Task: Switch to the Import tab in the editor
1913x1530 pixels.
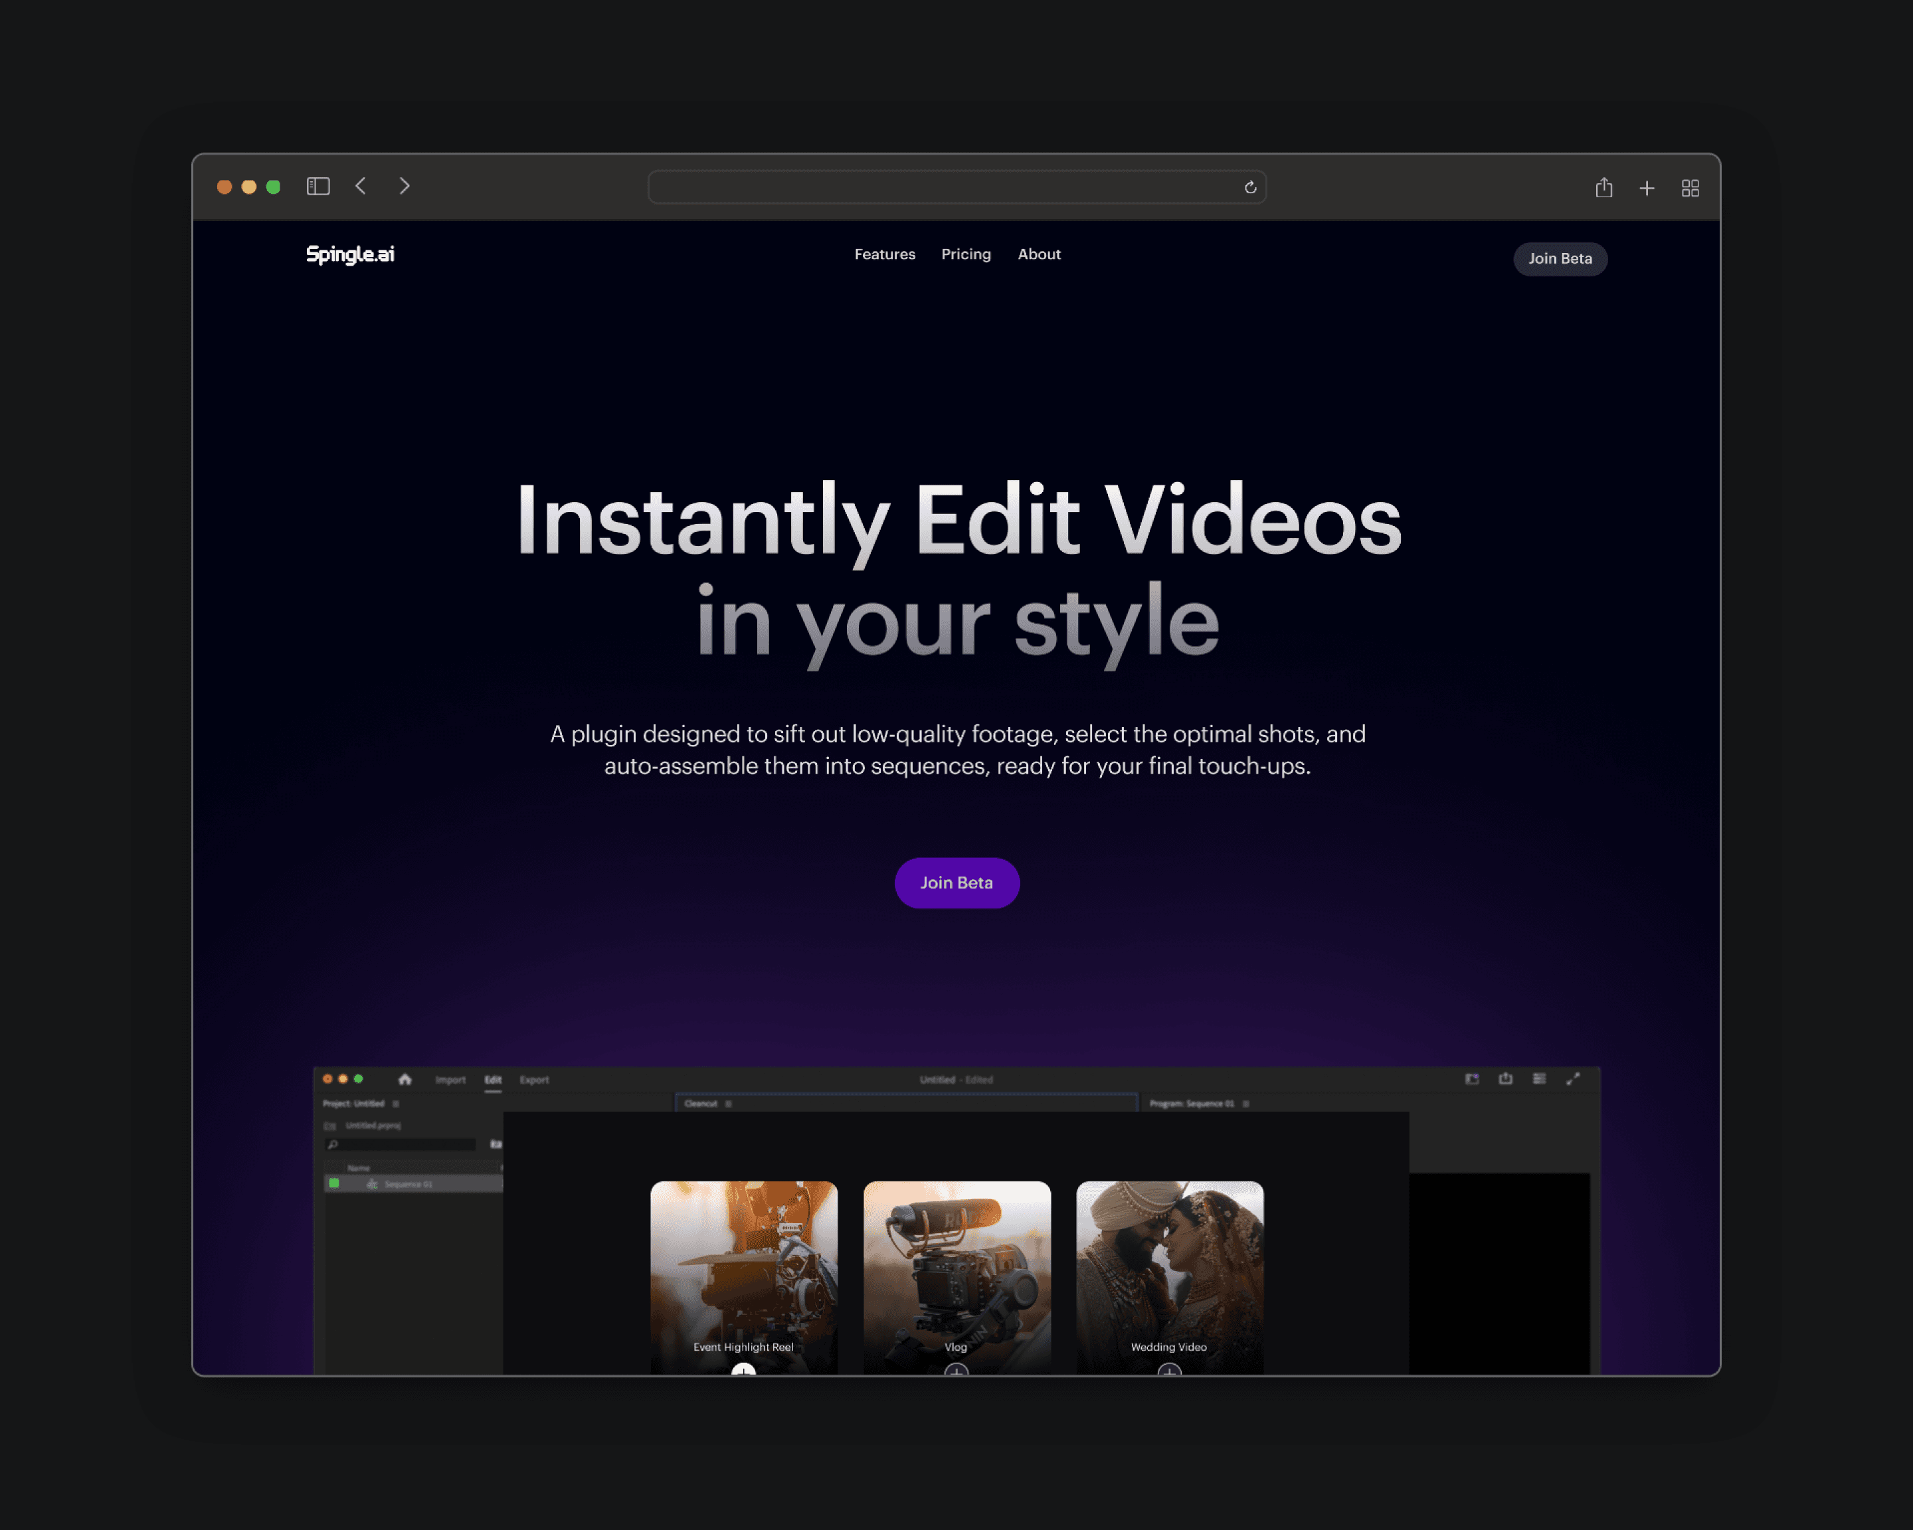Action: point(451,1079)
